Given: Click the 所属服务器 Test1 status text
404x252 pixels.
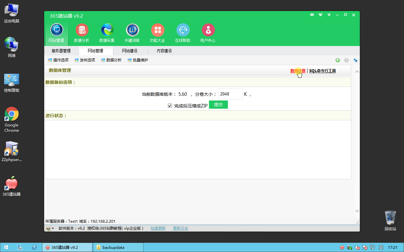Looking at the screenshot, I should [x=80, y=221].
